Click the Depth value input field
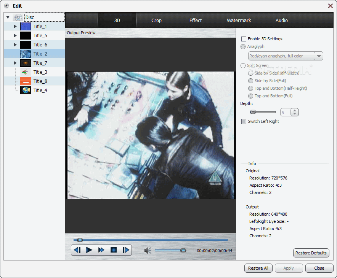The height and width of the screenshot is (278, 337). [x=286, y=112]
